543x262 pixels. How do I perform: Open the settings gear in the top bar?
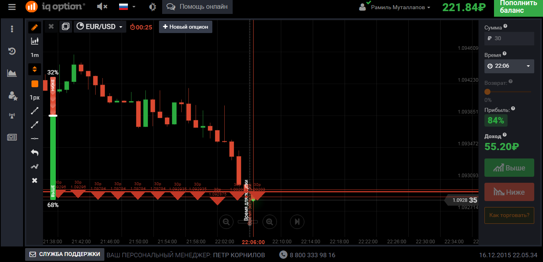153,7
